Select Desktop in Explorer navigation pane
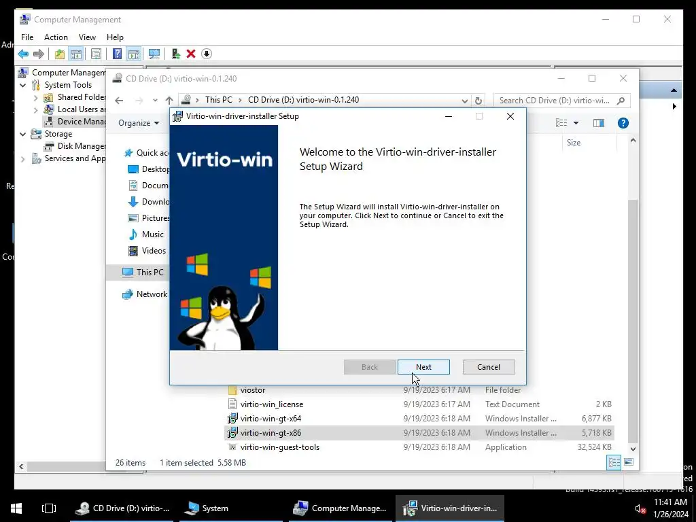Screen dimensions: 696x522 (149, 169)
